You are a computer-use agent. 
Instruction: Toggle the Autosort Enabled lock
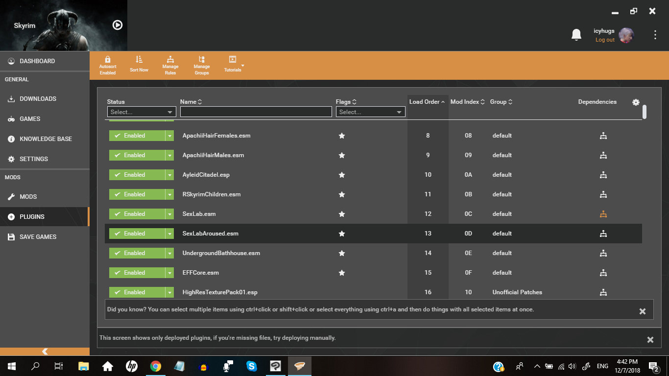(x=108, y=65)
